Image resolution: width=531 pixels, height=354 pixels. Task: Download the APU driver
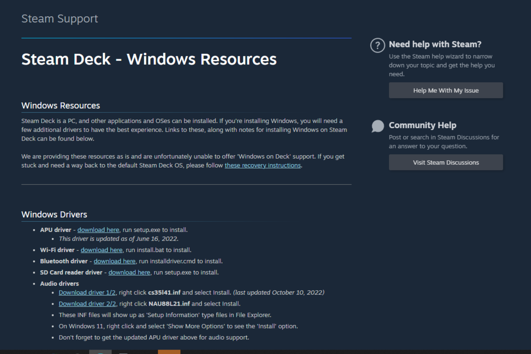pos(98,230)
